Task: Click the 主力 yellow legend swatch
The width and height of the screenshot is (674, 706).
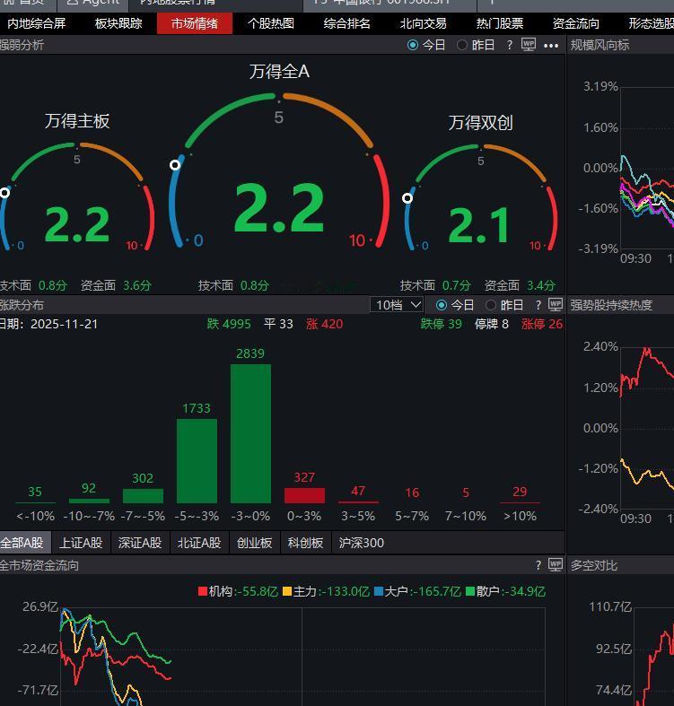Action: point(287,591)
